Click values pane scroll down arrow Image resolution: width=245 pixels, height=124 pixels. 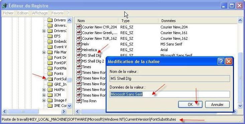[x=240, y=106]
